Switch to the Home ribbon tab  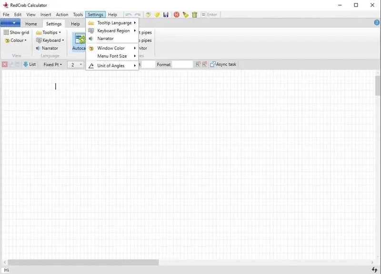pos(31,24)
